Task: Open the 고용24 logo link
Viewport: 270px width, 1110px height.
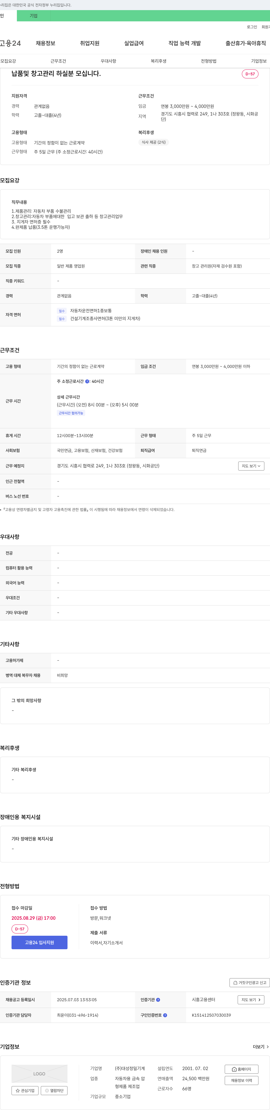Action: click(x=10, y=43)
